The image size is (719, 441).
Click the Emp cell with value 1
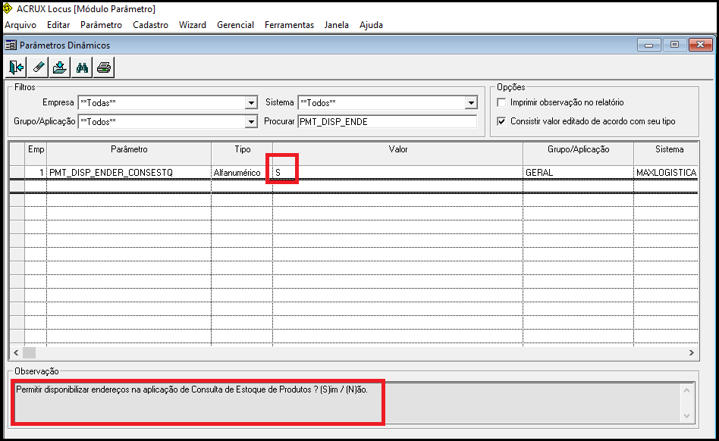coord(36,173)
